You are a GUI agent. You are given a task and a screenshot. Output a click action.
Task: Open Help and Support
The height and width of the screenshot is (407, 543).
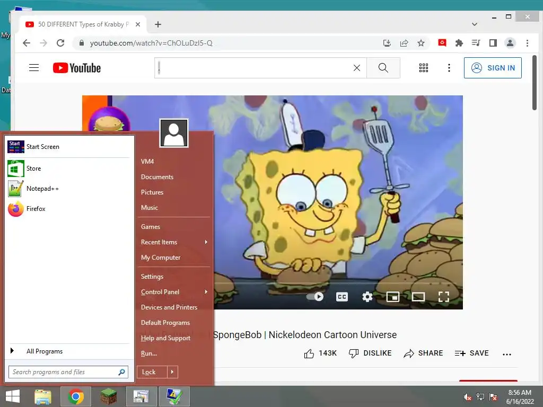pyautogui.click(x=174, y=338)
